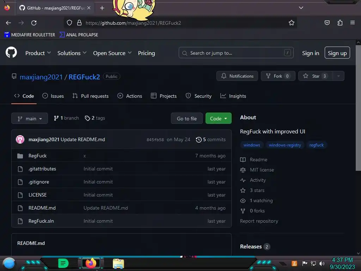Switch to the Pull requests tab
Image resolution: width=361 pixels, height=271 pixels.
91,96
